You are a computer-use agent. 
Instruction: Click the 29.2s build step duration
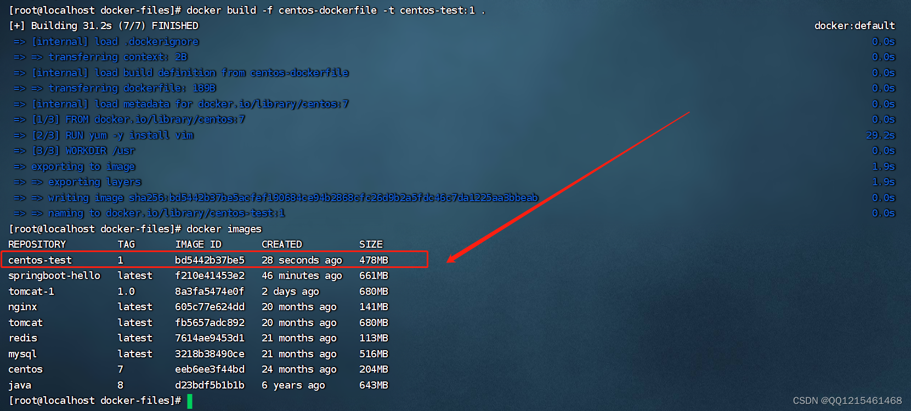click(880, 135)
